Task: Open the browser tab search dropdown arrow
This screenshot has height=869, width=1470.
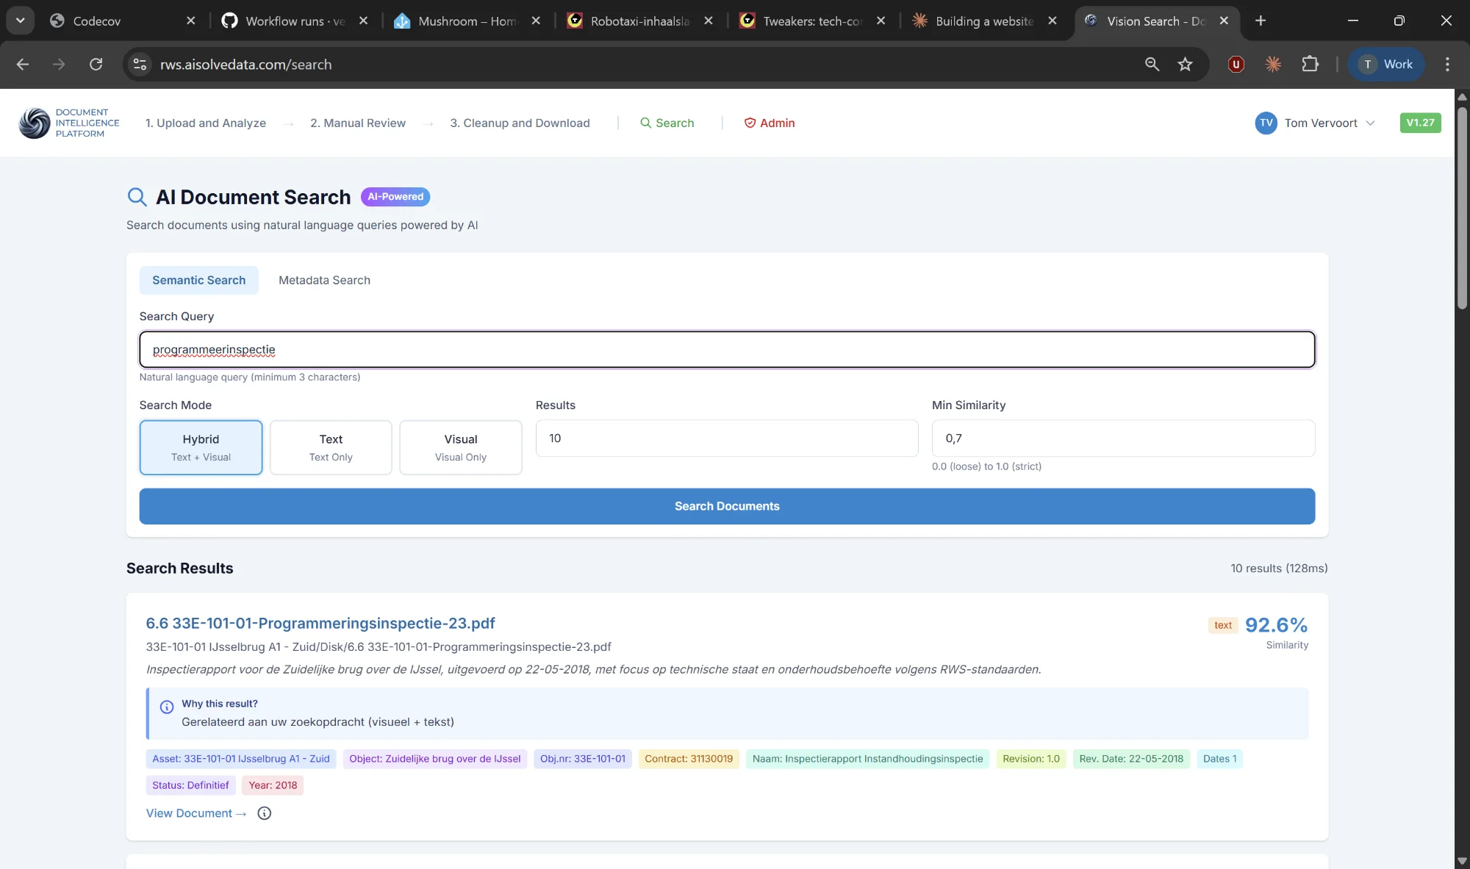Action: pyautogui.click(x=20, y=20)
